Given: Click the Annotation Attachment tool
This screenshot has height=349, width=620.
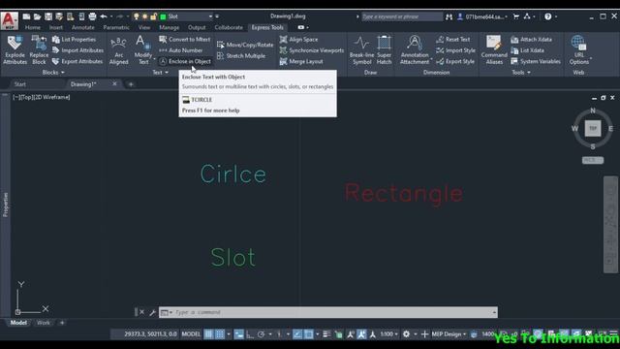Looking at the screenshot, I should point(415,49).
